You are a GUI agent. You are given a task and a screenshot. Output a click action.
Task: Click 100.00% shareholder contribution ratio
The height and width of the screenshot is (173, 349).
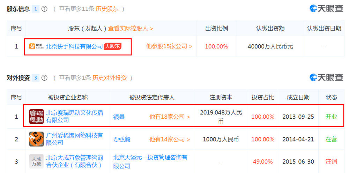pyautogui.click(x=217, y=46)
